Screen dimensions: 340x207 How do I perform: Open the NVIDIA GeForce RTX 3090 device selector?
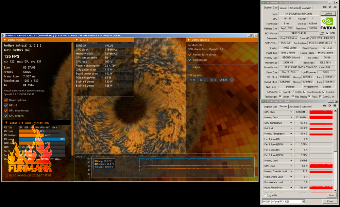pyautogui.click(x=284, y=202)
